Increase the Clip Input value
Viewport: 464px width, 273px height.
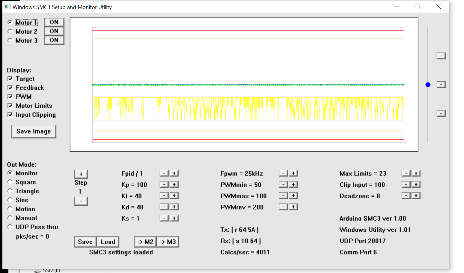[416, 184]
